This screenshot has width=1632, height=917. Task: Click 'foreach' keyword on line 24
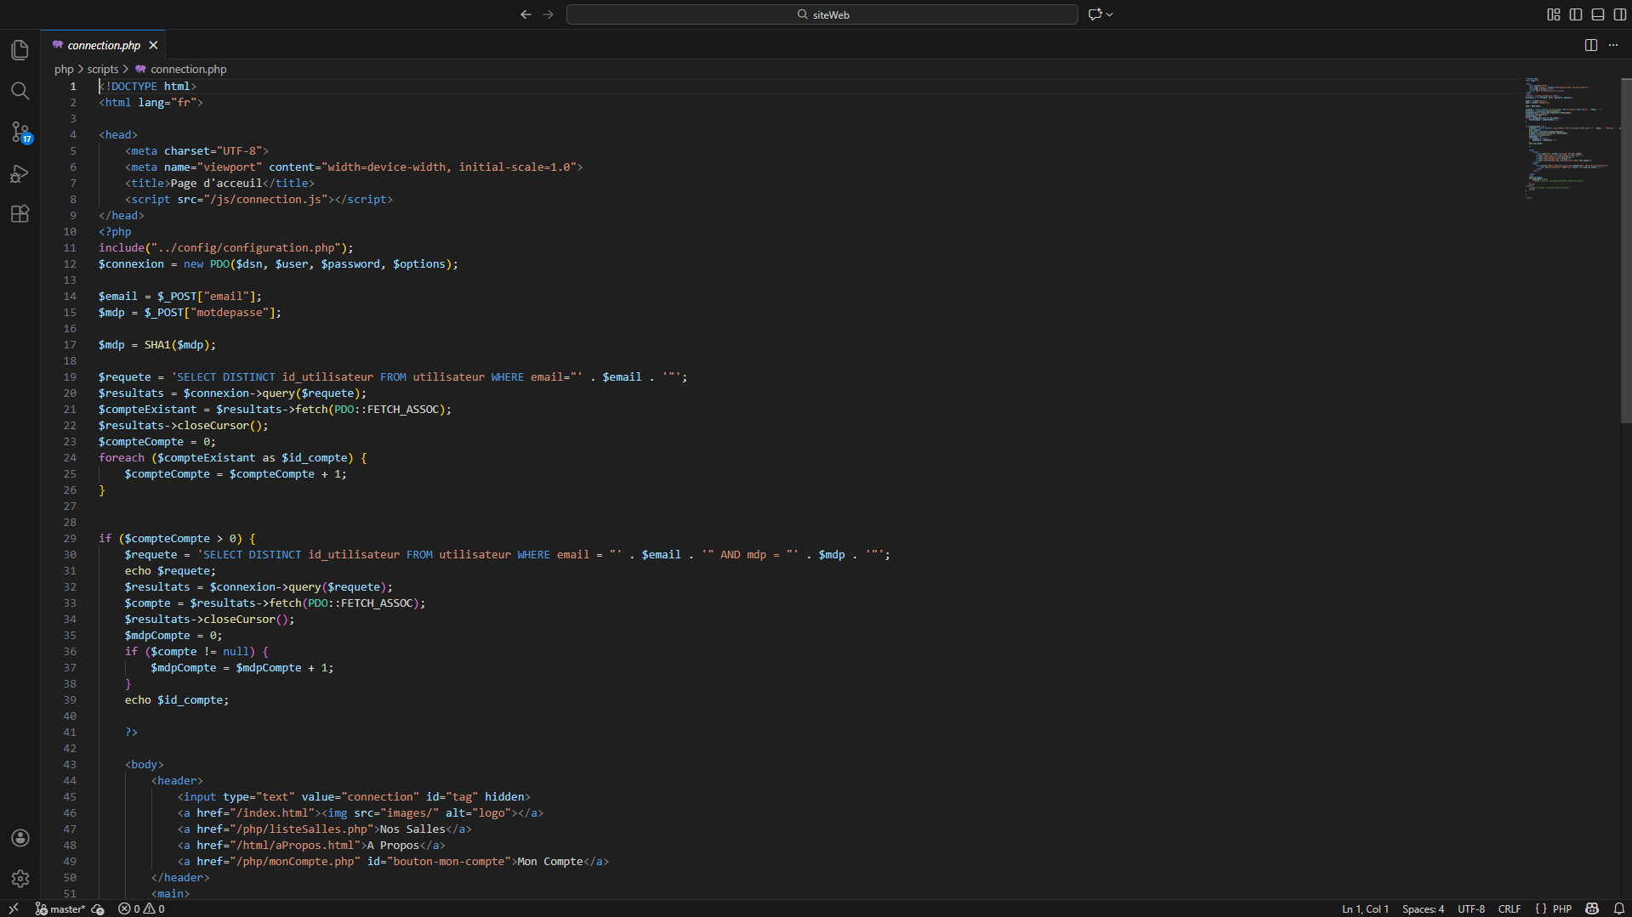122,457
